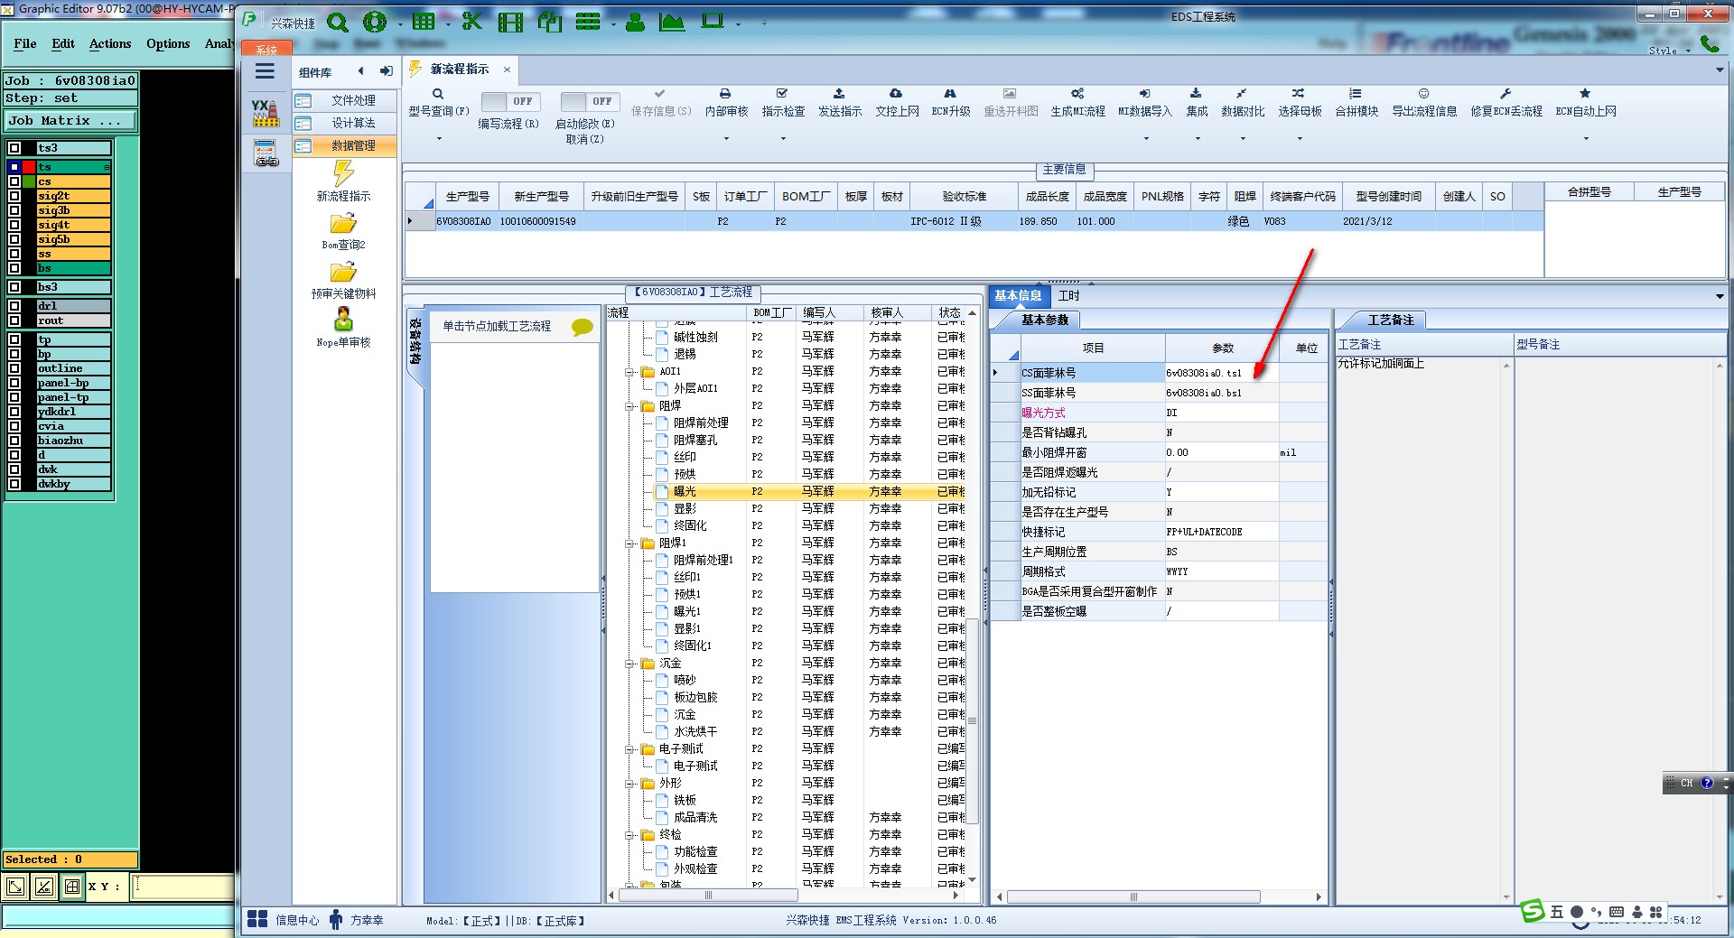
Task: Click the 信息中心 button in the status bar
Action: (x=284, y=920)
